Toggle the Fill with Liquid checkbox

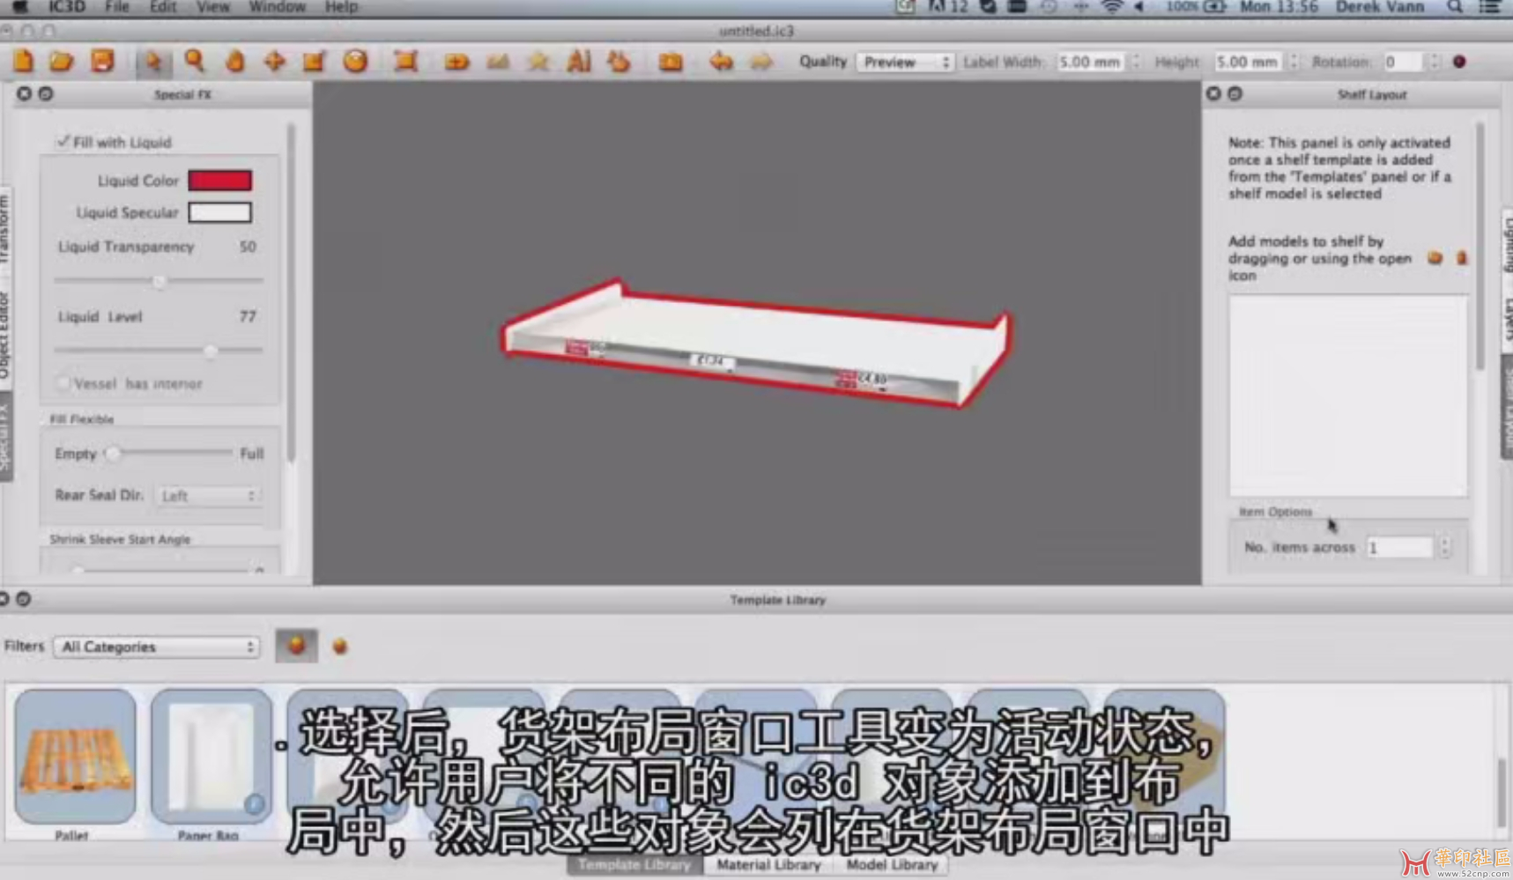(x=63, y=142)
